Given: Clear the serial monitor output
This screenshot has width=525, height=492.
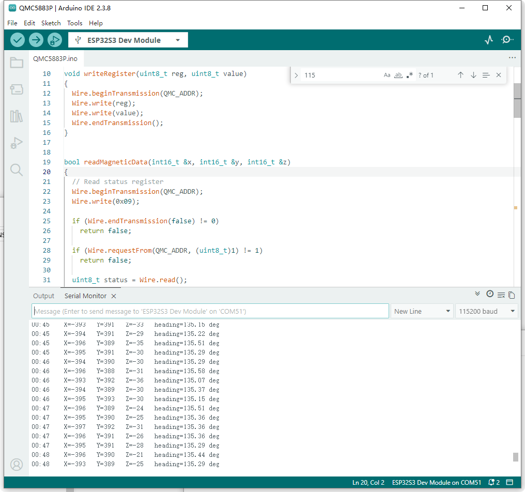Looking at the screenshot, I should (x=501, y=295).
